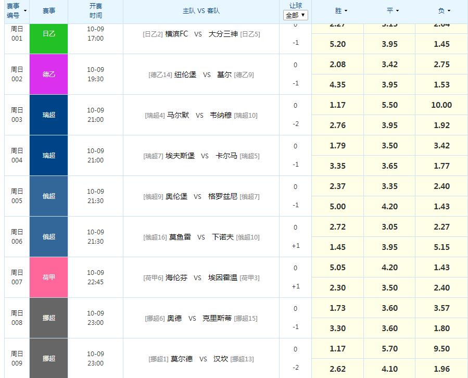Click the 瑞超 badge for match 004

pos(49,155)
